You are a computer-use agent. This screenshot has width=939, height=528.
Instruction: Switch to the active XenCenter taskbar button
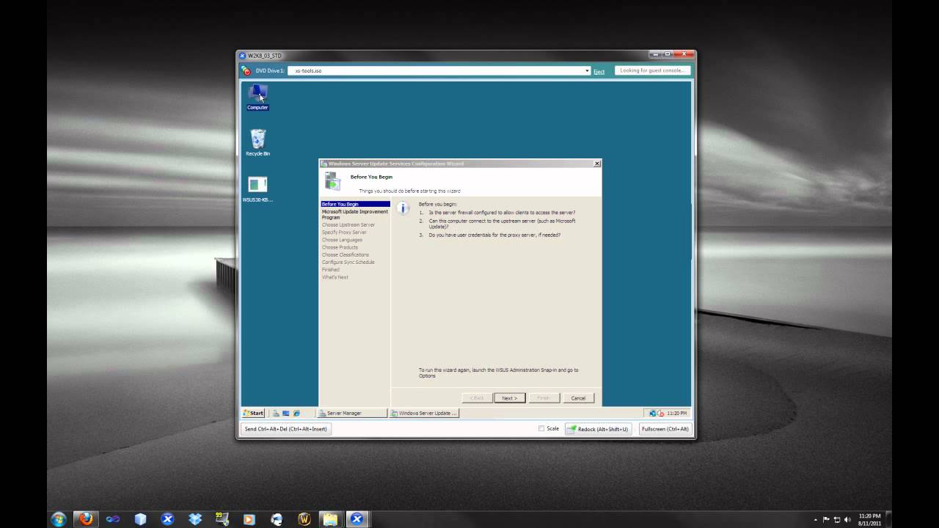pos(357,519)
